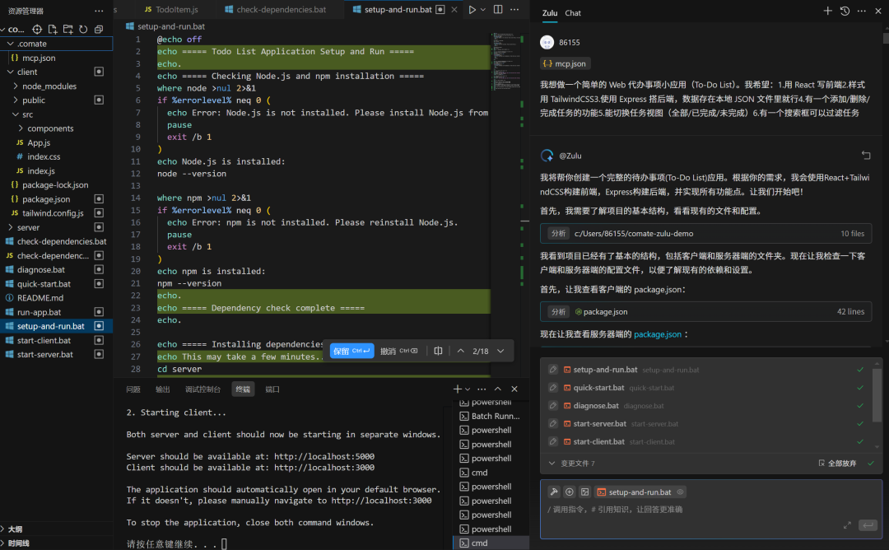Click 全部放弃 discard all button
Image resolution: width=889 pixels, height=550 pixels.
pyautogui.click(x=837, y=464)
